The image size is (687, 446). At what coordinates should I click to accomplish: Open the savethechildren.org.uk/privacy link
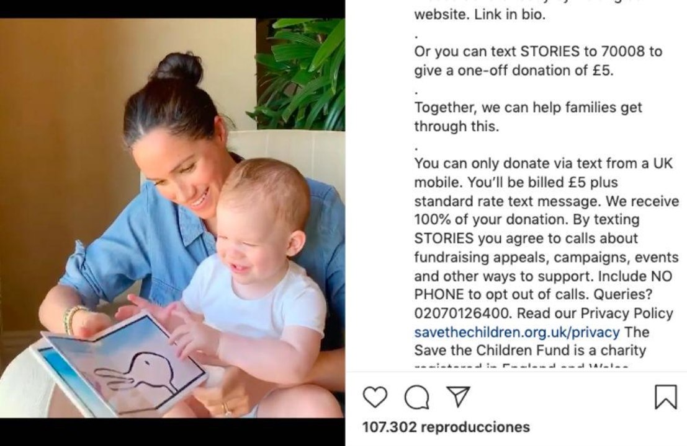click(517, 332)
